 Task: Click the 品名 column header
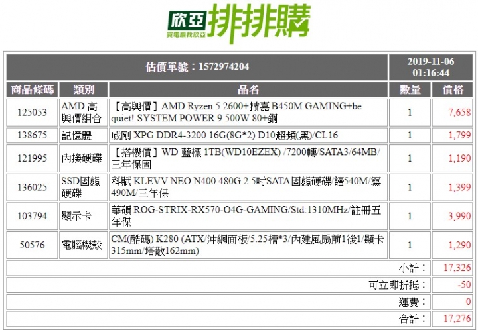tap(248, 89)
